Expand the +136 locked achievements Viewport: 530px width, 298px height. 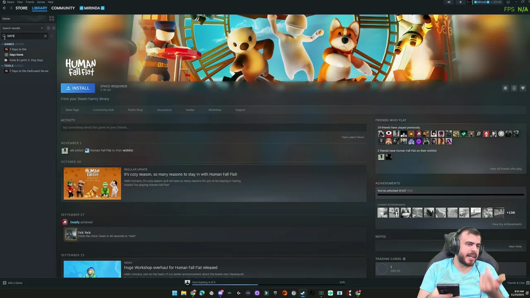[x=511, y=213]
